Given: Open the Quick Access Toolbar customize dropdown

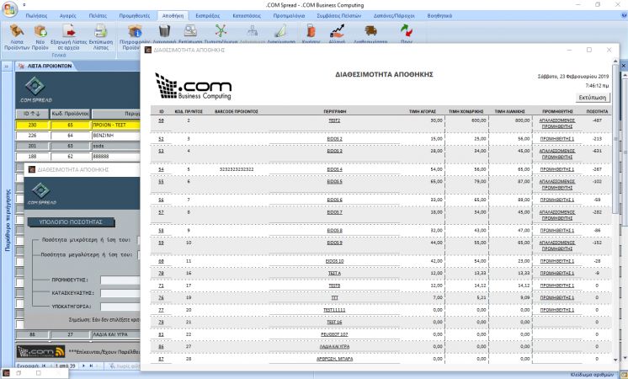Looking at the screenshot, I should click(x=24, y=5).
